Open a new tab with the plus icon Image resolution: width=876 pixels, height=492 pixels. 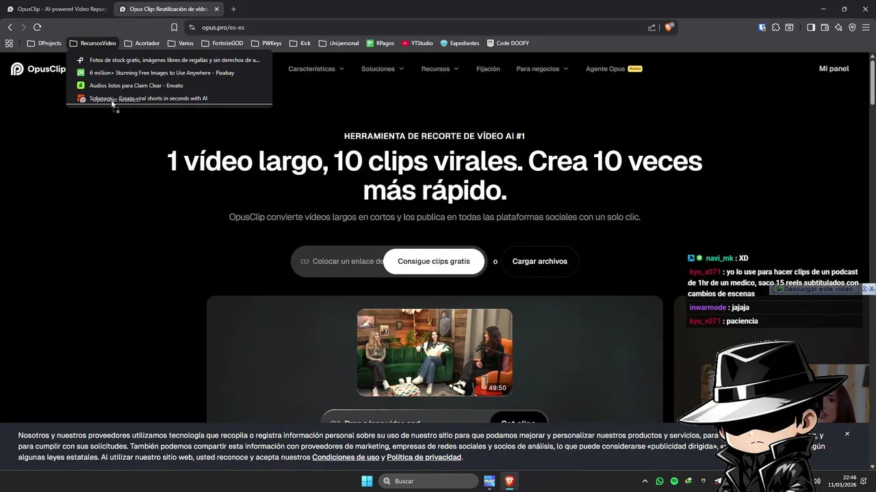[x=233, y=9]
